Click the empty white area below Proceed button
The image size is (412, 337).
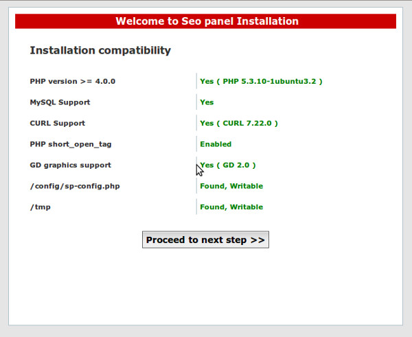point(205,288)
